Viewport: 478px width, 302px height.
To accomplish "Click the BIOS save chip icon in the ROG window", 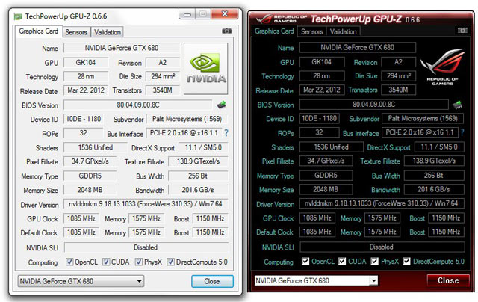I will coord(457,105).
